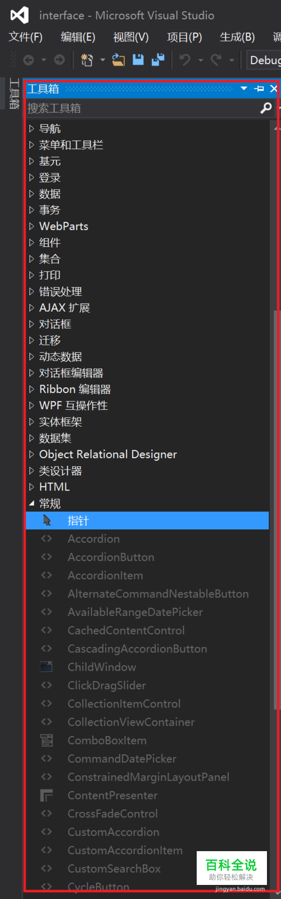281x899 pixels.
Task: Click the Undo arrow icon
Action: tap(184, 59)
